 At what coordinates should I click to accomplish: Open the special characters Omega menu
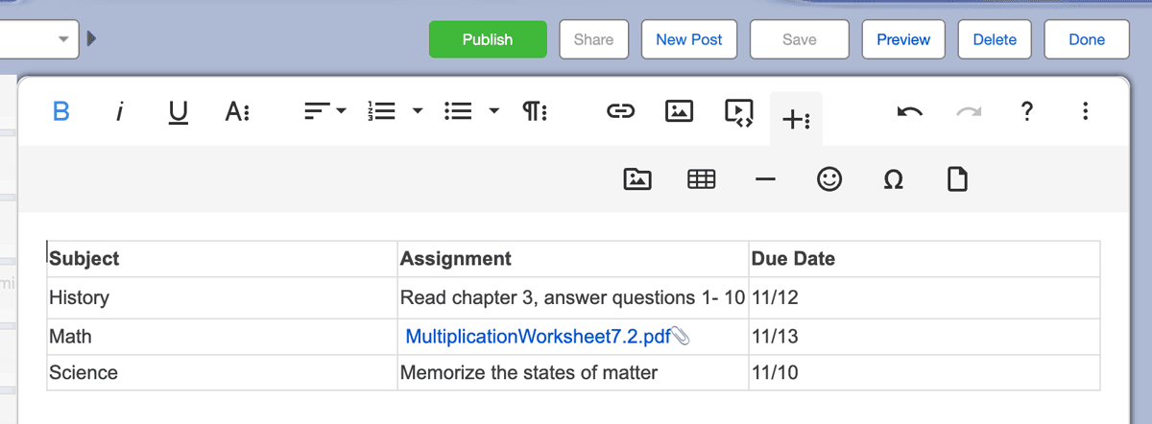pos(893,179)
